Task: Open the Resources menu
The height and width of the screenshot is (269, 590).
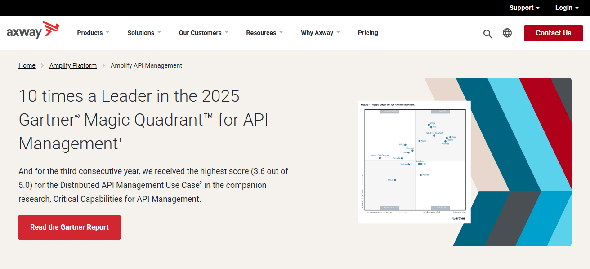Action: tap(264, 33)
